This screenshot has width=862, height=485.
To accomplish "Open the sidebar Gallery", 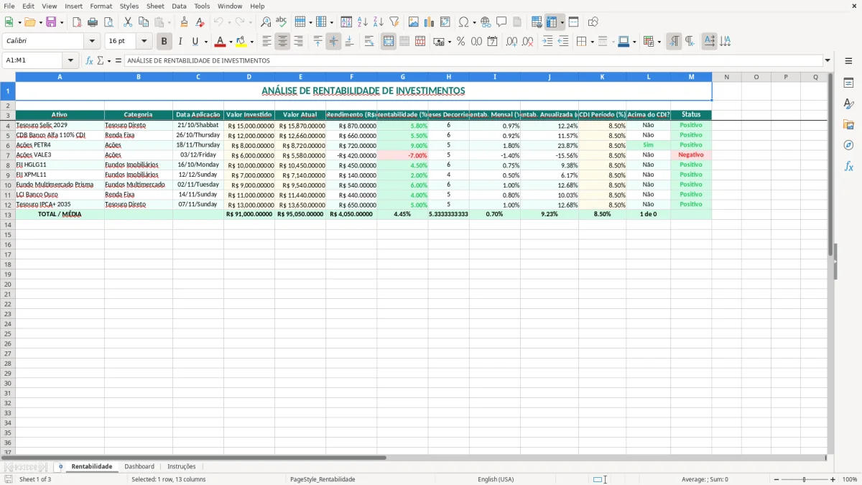I will (848, 125).
